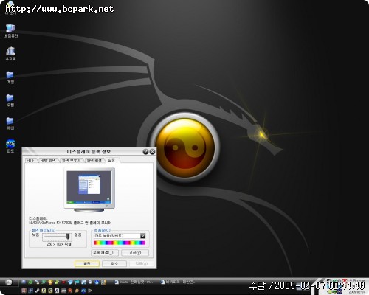Screen dimensions: 369x295
Task: Click the 문제 해결(T)... button
Action: [x=105, y=253]
